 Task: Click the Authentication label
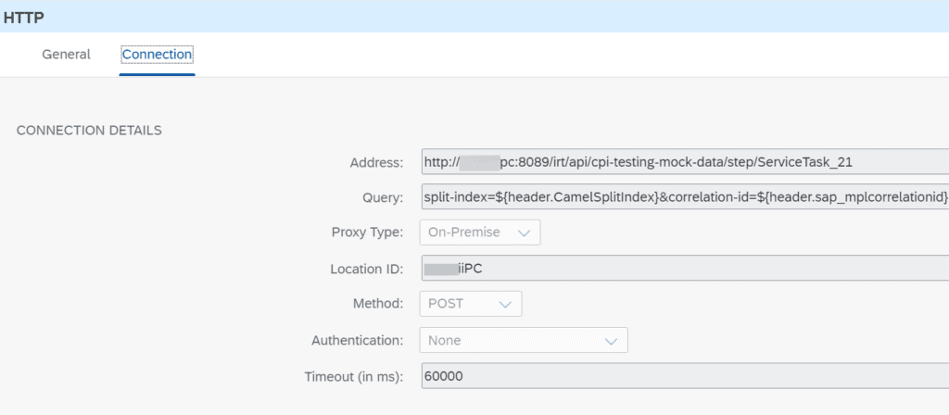[357, 340]
